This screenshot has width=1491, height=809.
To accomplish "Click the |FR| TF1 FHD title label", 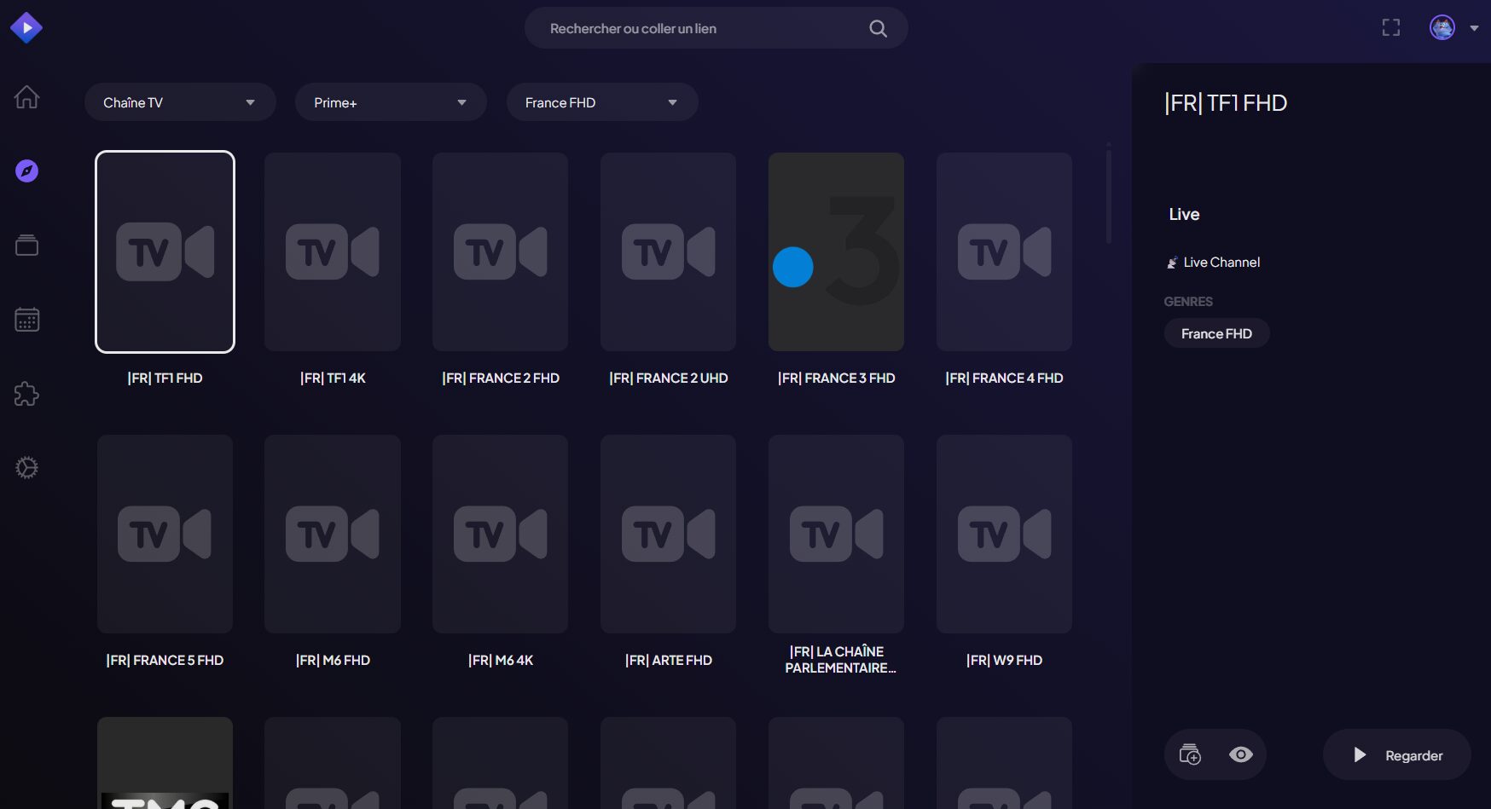I will [165, 378].
